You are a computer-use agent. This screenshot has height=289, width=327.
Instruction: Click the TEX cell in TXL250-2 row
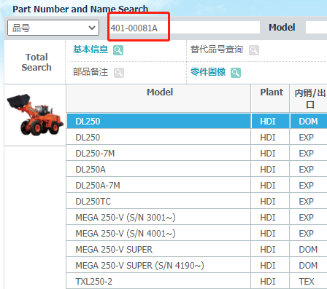(309, 281)
